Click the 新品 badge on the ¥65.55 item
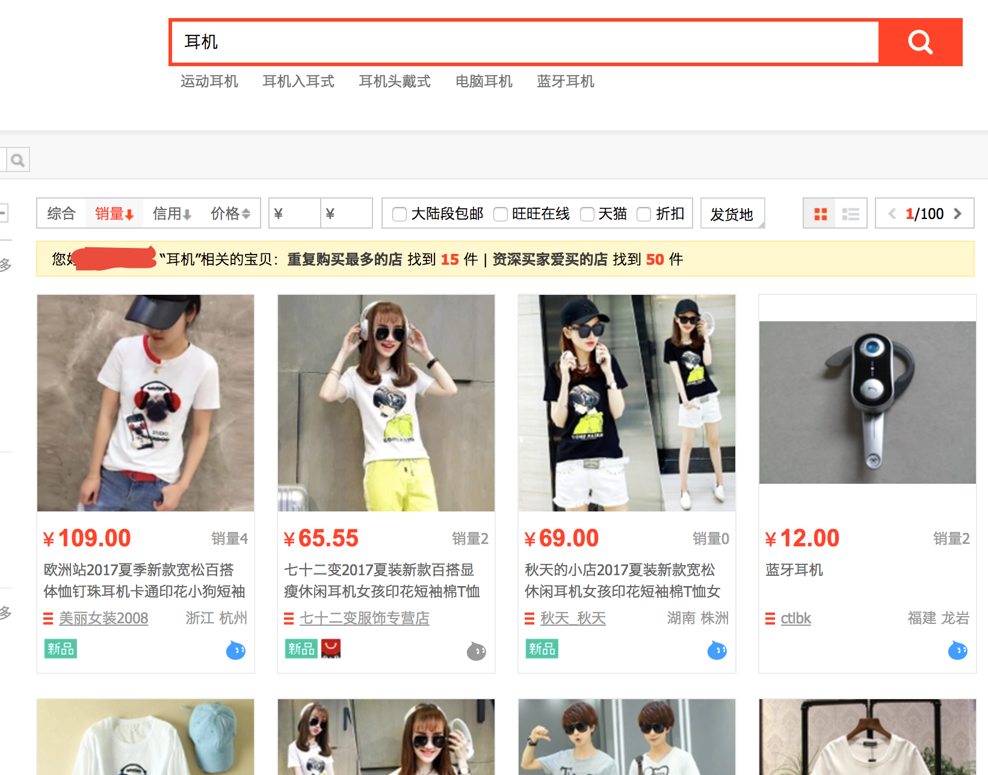Screen dimensions: 988x775 coord(301,649)
